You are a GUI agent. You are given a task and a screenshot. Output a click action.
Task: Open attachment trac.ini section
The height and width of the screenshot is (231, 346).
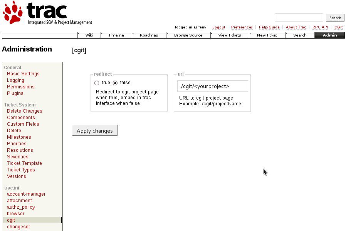(x=19, y=201)
